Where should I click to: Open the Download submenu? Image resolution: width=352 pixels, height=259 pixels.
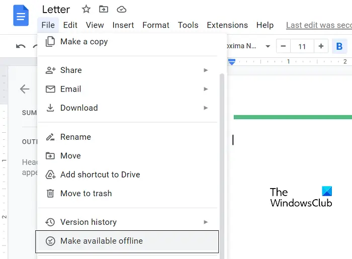(128, 108)
